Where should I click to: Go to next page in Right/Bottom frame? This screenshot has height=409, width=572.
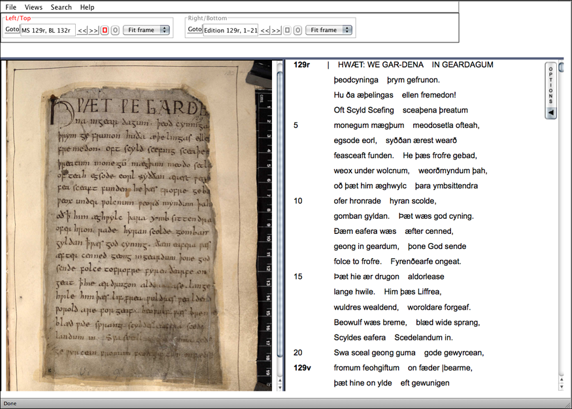276,31
